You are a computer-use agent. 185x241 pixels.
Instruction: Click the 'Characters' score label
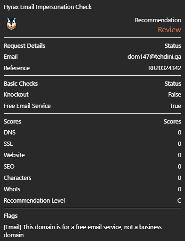17,178
